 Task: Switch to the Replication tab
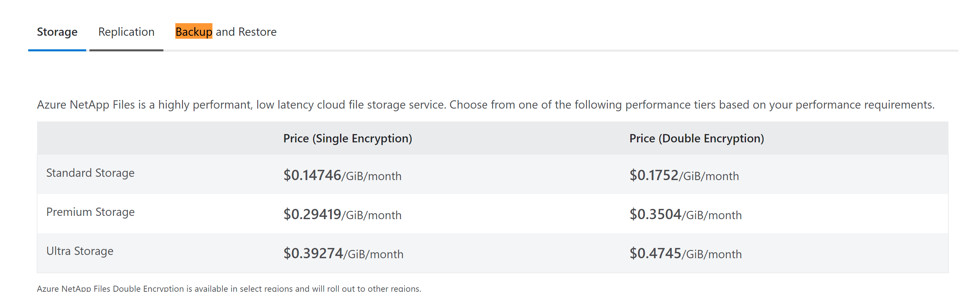click(x=126, y=32)
